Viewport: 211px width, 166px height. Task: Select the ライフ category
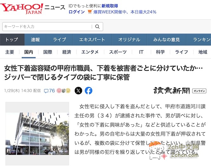click(182, 52)
